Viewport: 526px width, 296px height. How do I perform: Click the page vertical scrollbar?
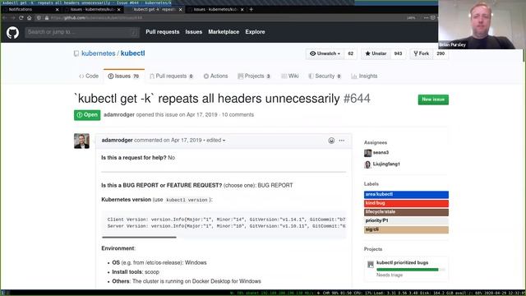coord(524,55)
